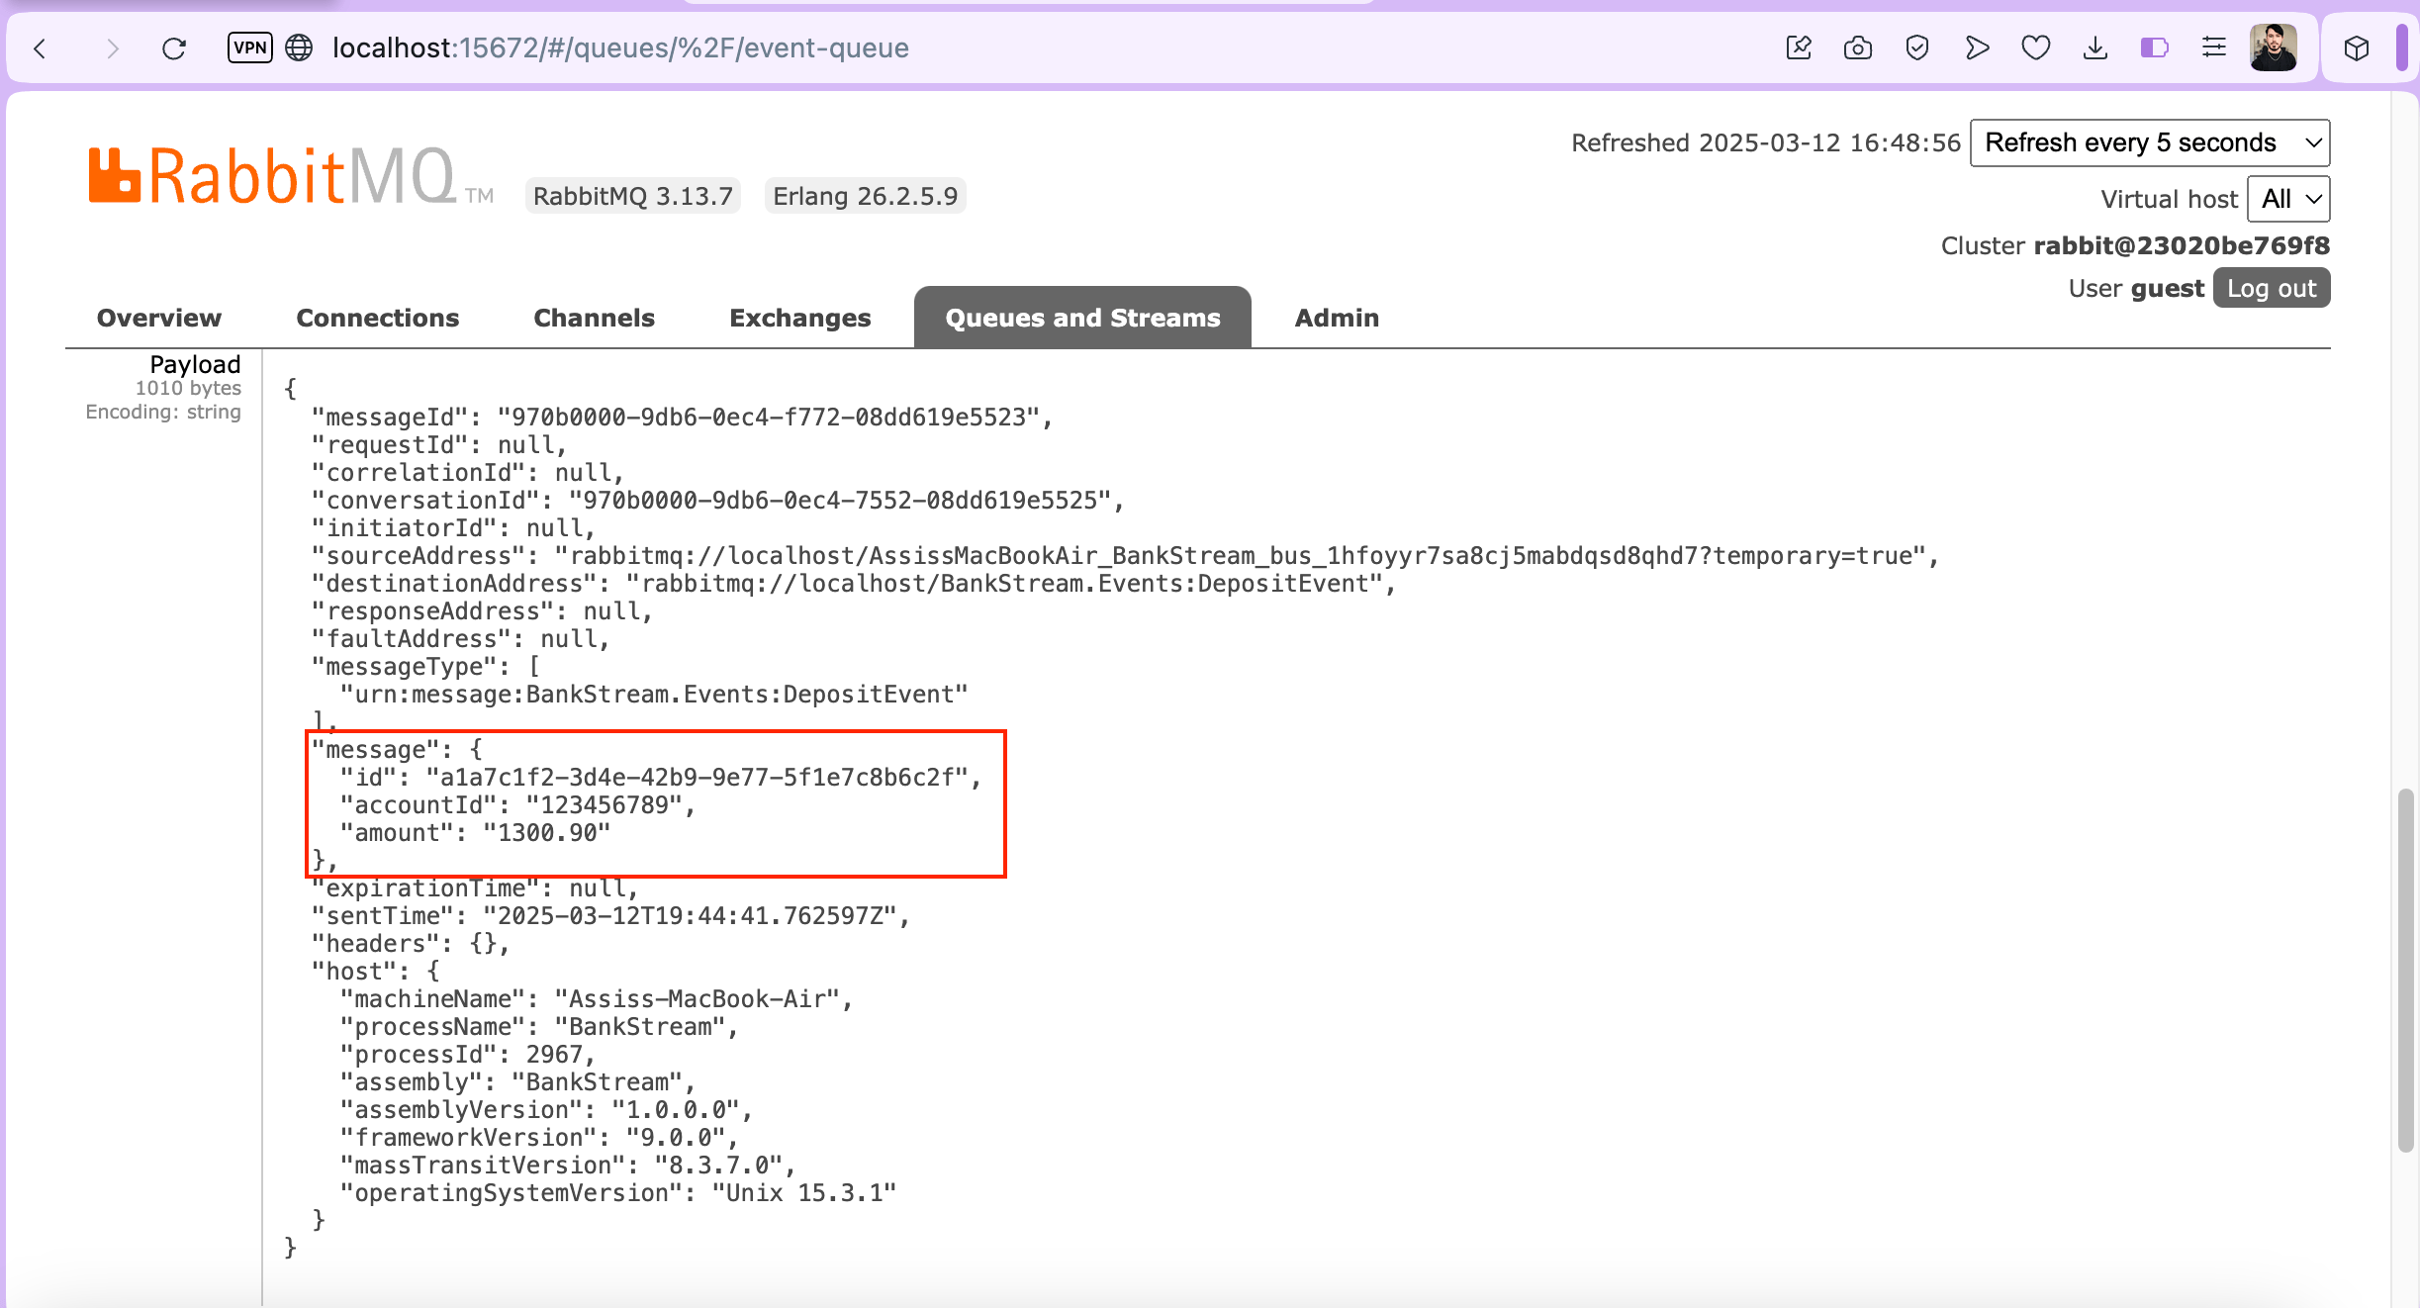Open the edit/share page icon
This screenshot has height=1308, width=2420.
tap(1799, 47)
